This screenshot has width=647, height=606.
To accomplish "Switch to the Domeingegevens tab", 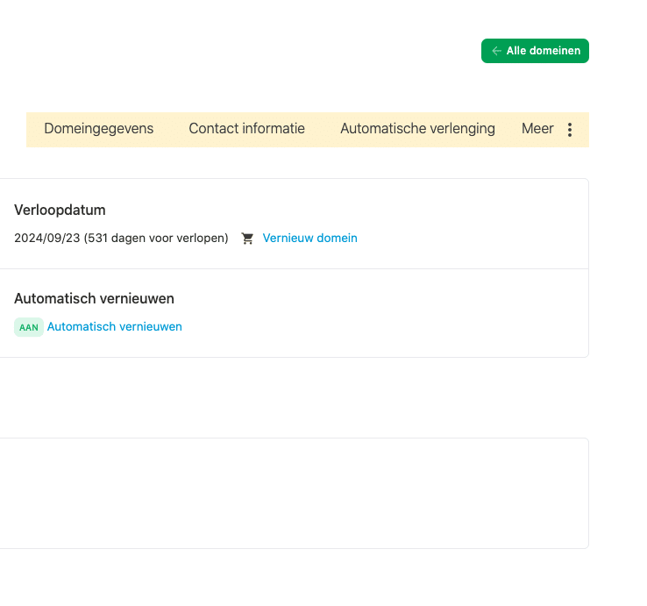I will pos(98,129).
